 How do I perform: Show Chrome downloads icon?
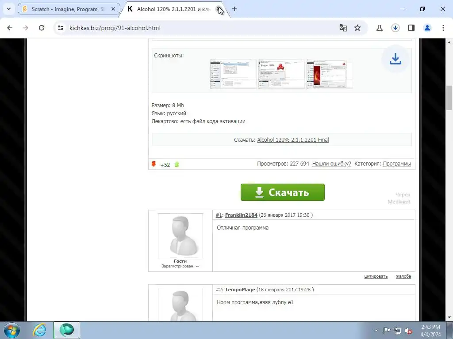395,28
